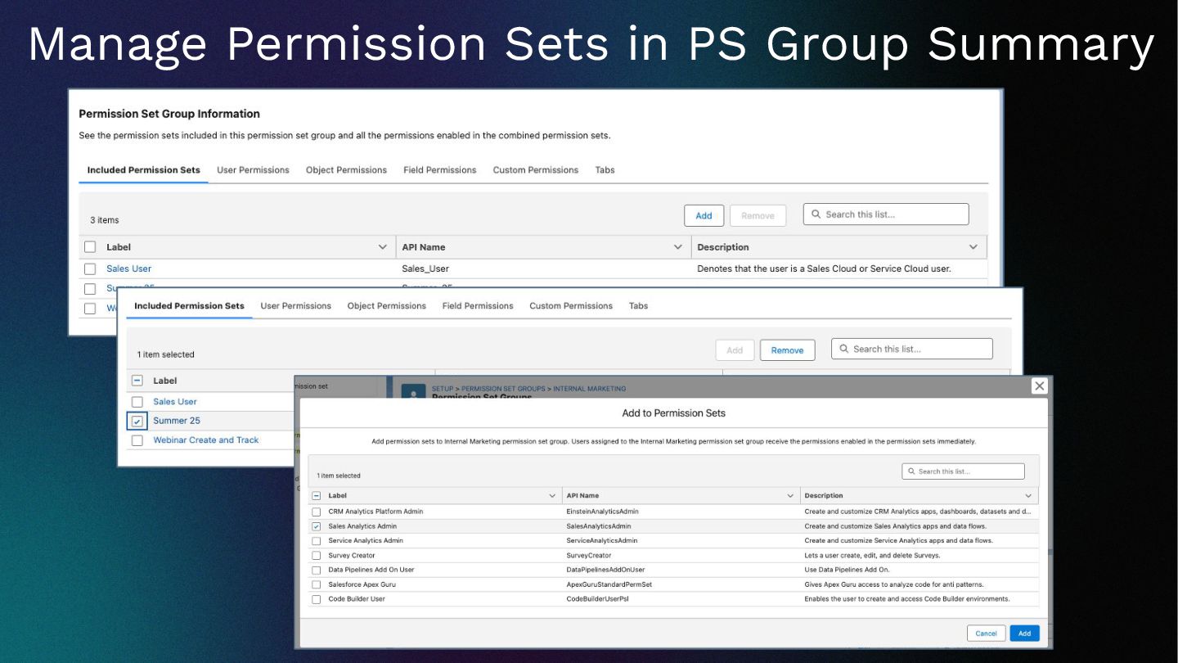Switch to User Permissions tab in top panel

point(253,170)
